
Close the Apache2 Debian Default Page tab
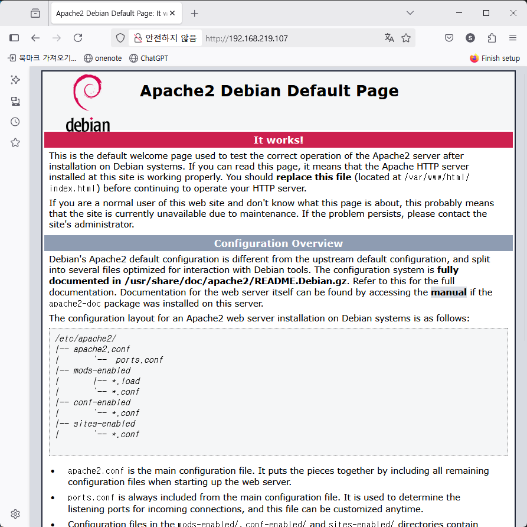(172, 13)
